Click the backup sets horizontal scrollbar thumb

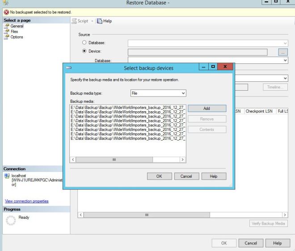point(147,215)
